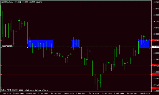The width and height of the screenshot is (159, 95).
Task: Click the 9 Dec 2008 date label
Action: click(43, 93)
